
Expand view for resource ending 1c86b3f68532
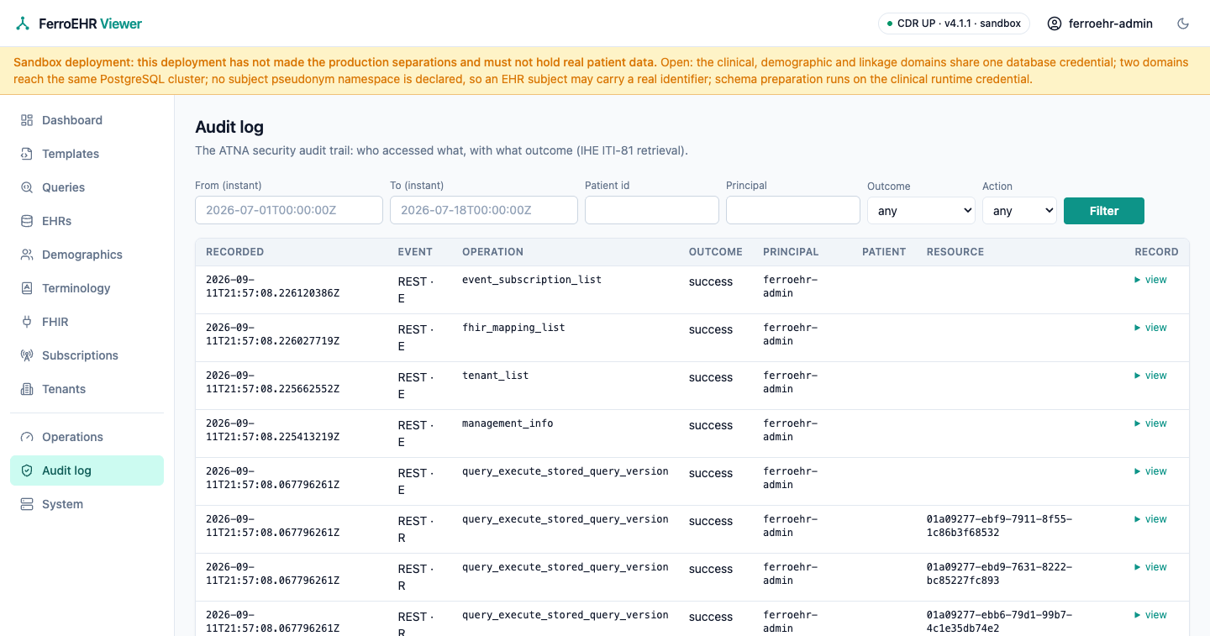(x=1151, y=519)
